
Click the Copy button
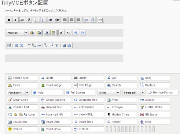[154, 78]
